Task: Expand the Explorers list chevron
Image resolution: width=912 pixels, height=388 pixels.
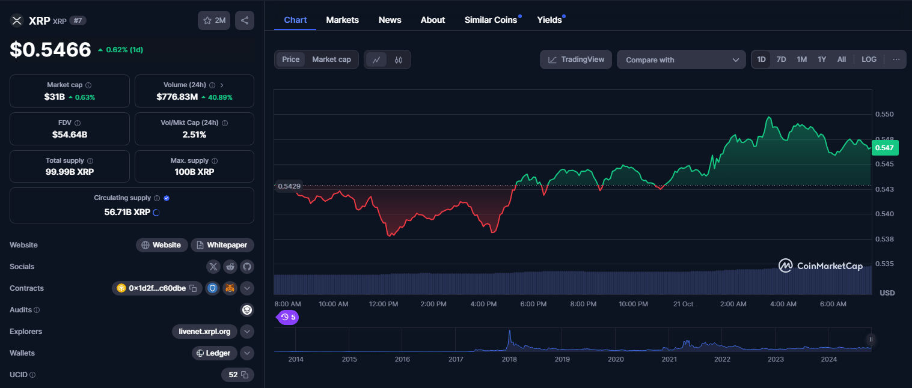Action: click(247, 332)
